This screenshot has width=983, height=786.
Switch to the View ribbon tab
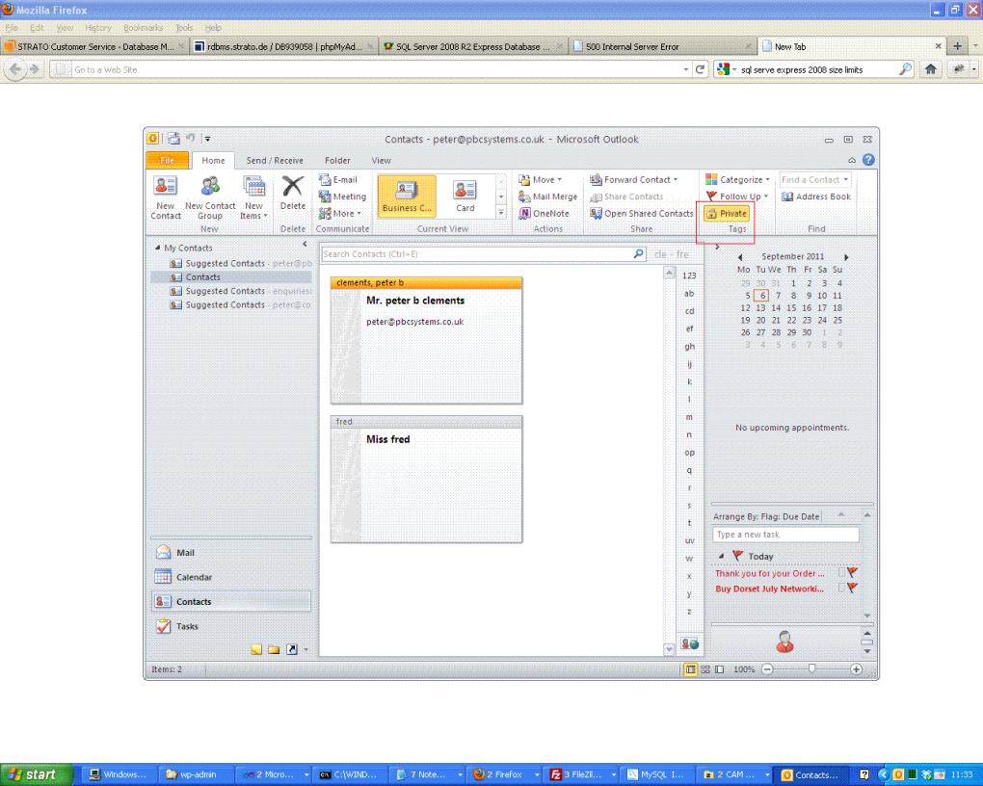point(382,161)
